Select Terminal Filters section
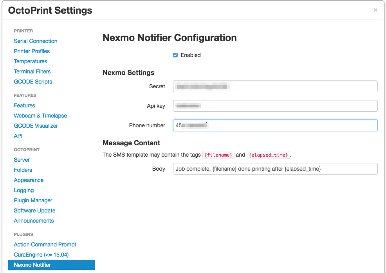 pyautogui.click(x=32, y=71)
